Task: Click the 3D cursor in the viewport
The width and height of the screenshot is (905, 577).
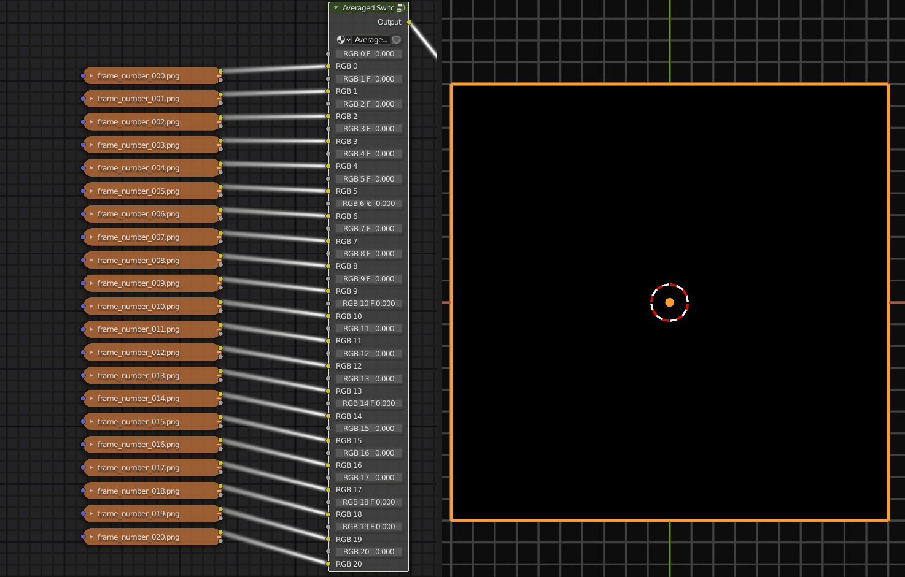Action: (669, 302)
